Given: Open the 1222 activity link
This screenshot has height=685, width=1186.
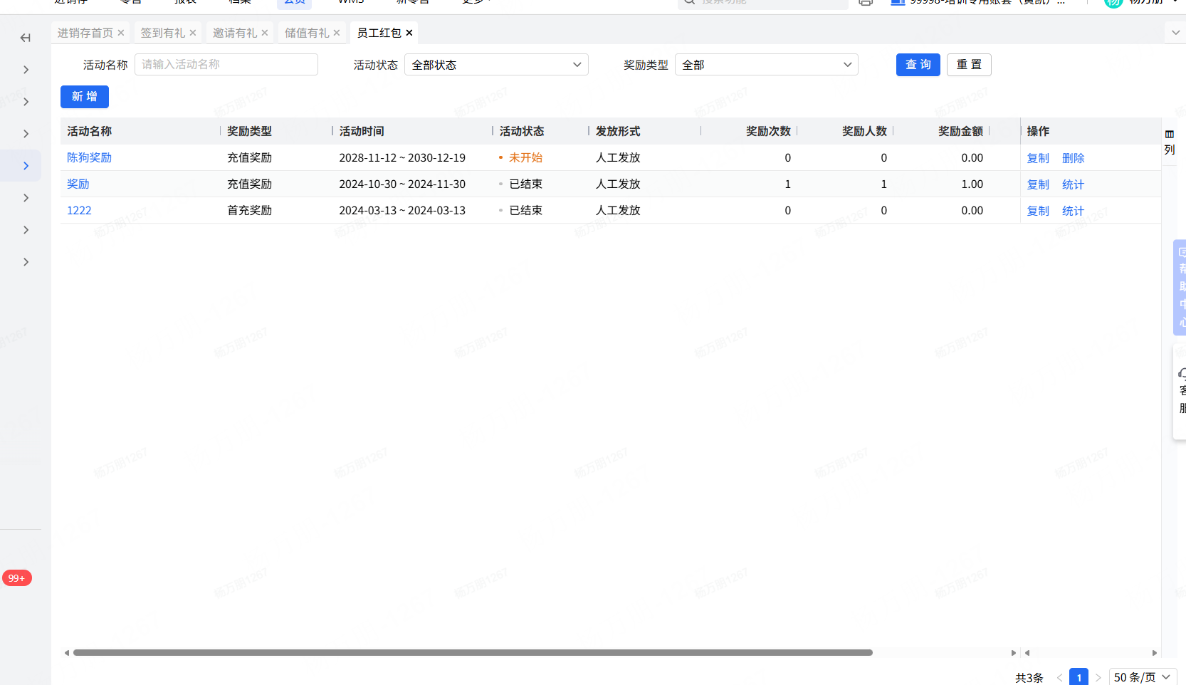Looking at the screenshot, I should coord(79,211).
